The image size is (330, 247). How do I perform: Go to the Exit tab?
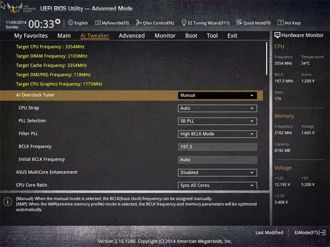(233, 36)
